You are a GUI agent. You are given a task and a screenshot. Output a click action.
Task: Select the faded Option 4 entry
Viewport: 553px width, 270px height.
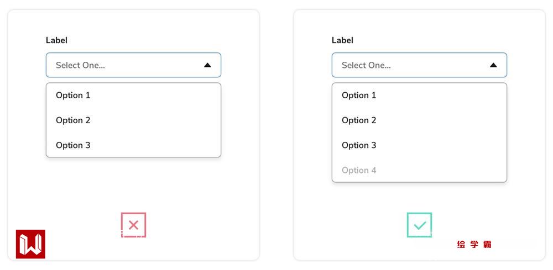[x=359, y=170]
